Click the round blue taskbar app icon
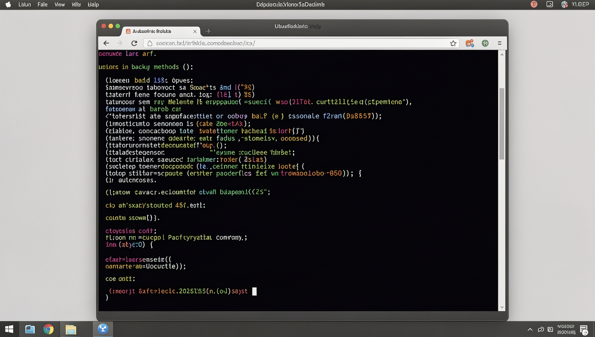Image resolution: width=595 pixels, height=337 pixels. pyautogui.click(x=103, y=329)
